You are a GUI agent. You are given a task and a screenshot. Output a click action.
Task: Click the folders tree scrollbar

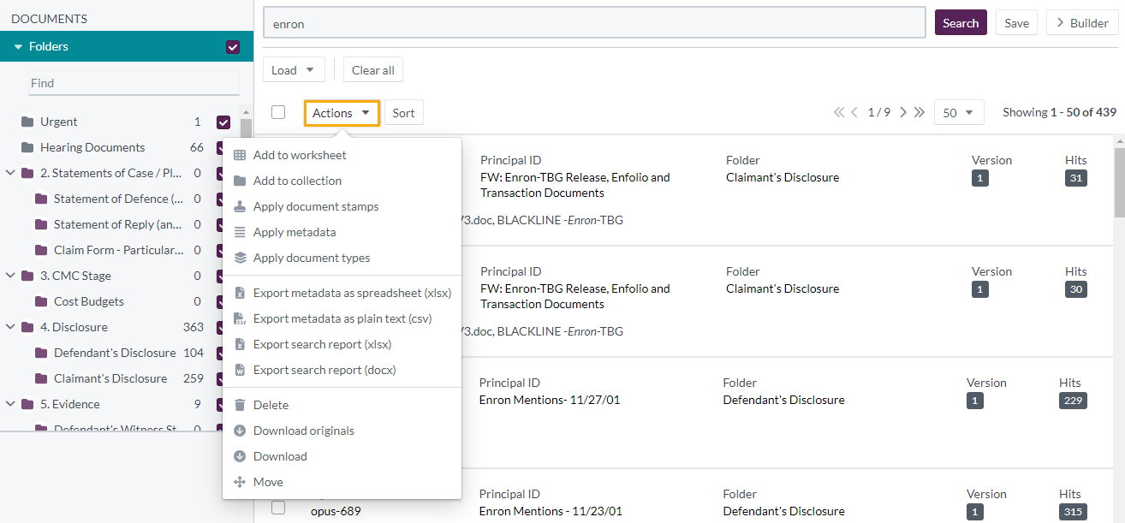[247, 128]
